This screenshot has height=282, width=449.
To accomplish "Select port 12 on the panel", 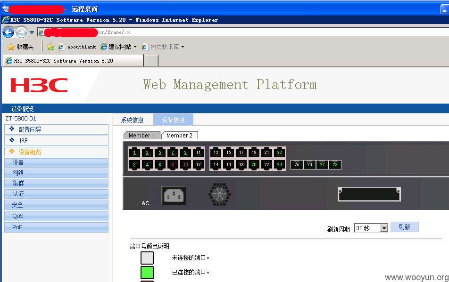I will tap(199, 165).
